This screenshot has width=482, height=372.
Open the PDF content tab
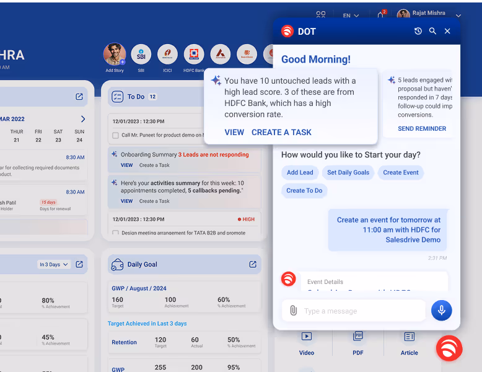pos(358,343)
